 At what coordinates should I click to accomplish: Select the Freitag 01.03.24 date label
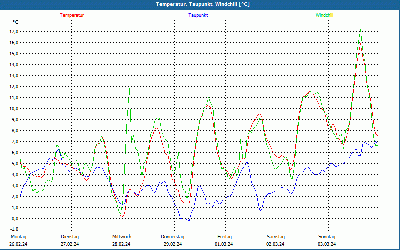click(224, 240)
